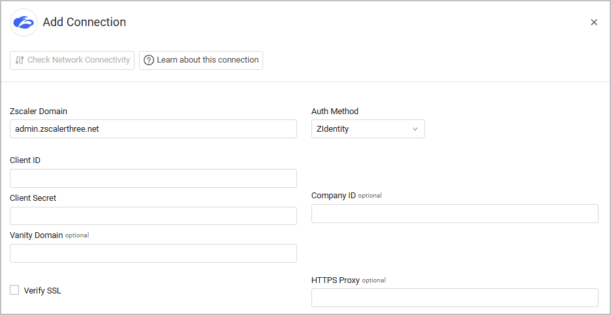
Task: Click the network connectivity icon
Action: pos(20,60)
